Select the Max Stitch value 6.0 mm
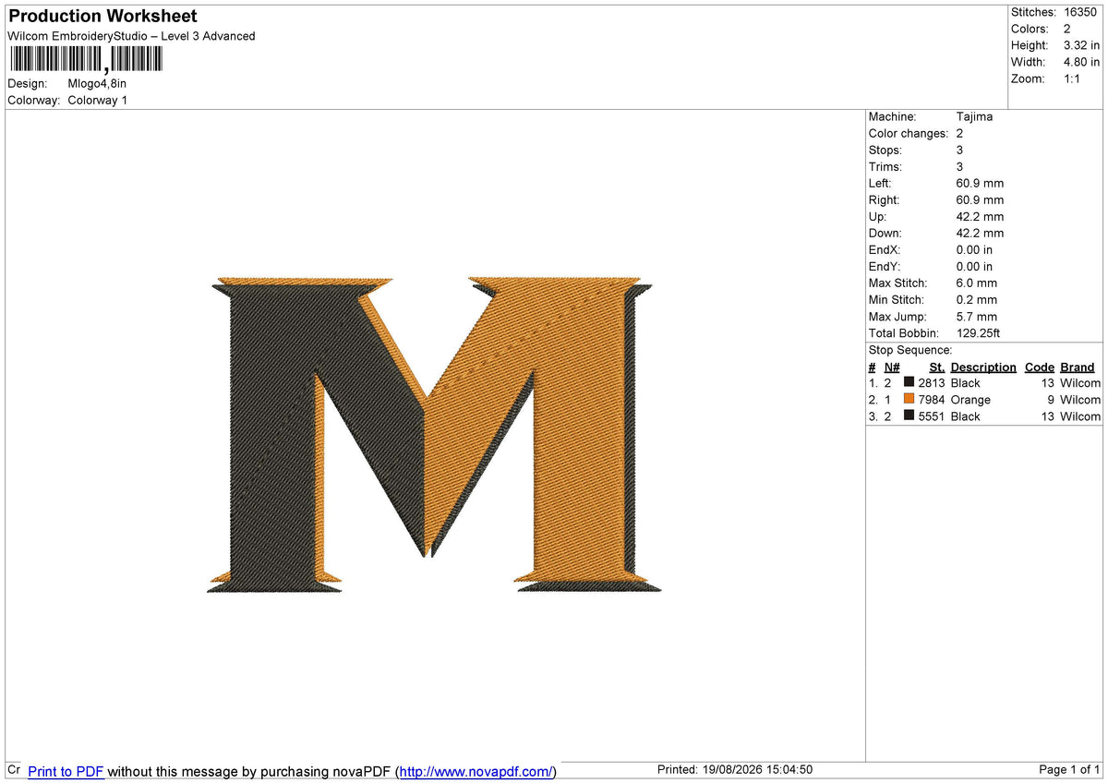1108x783 pixels. tap(977, 283)
